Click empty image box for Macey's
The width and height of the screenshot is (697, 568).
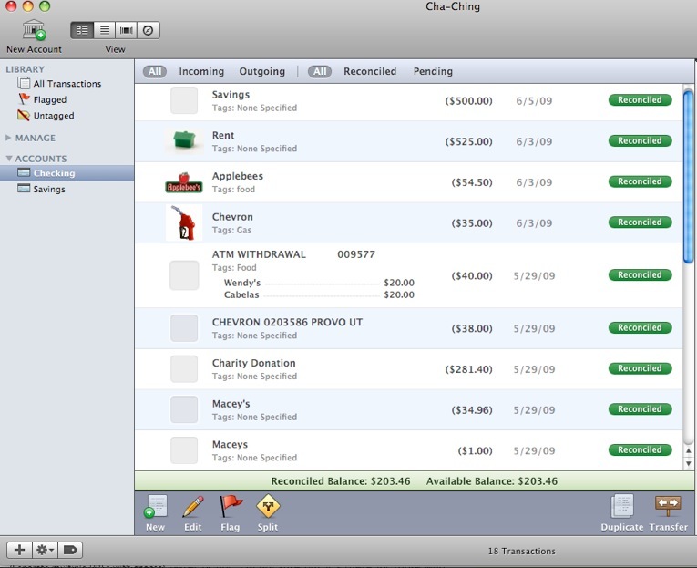184,409
